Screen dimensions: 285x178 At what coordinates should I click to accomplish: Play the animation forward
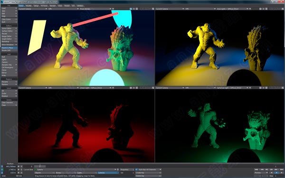coord(282,173)
